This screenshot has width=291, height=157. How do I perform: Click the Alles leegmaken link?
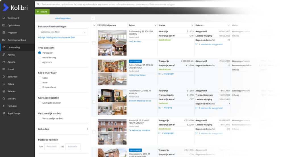pos(63,18)
